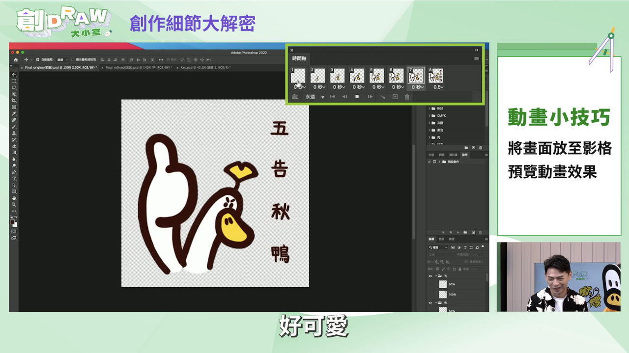Select the Rectangle shape tool

click(14, 191)
